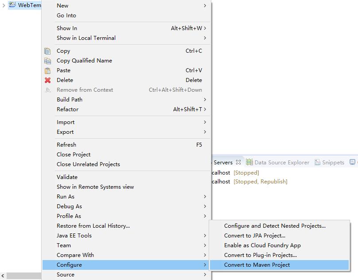Click the red Delete X icon
The height and width of the screenshot is (280, 358).
click(x=47, y=80)
